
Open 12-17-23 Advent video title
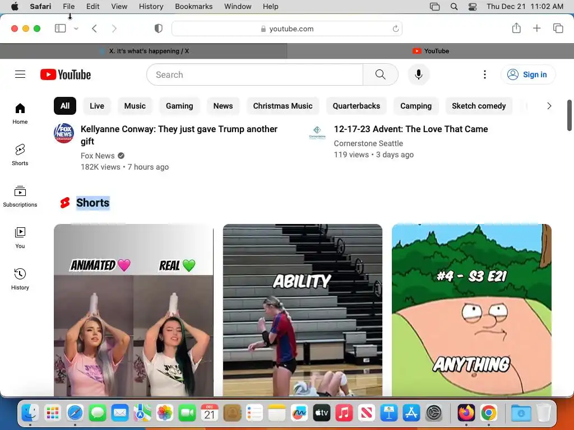coord(411,129)
